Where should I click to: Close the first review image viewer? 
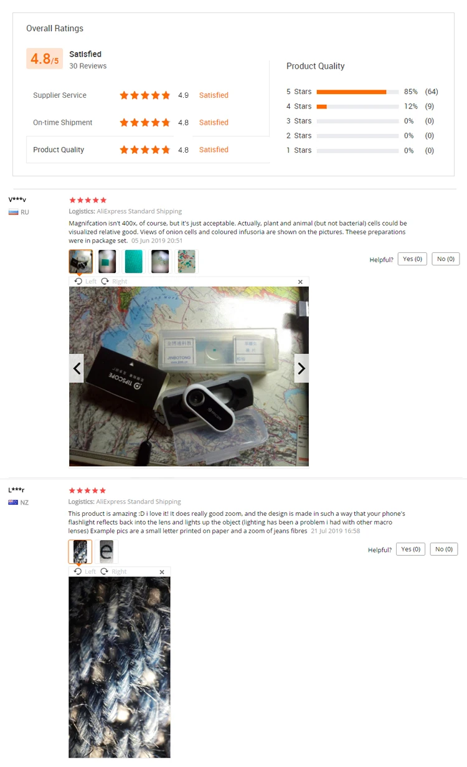point(300,282)
